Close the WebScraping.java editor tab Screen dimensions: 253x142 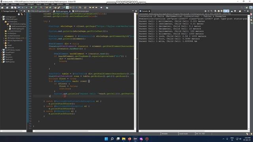point(70,11)
